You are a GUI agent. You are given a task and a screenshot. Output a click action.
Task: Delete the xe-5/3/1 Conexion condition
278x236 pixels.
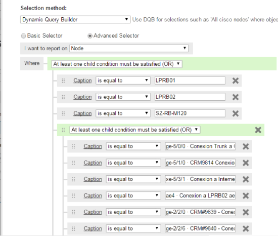pos(246,179)
